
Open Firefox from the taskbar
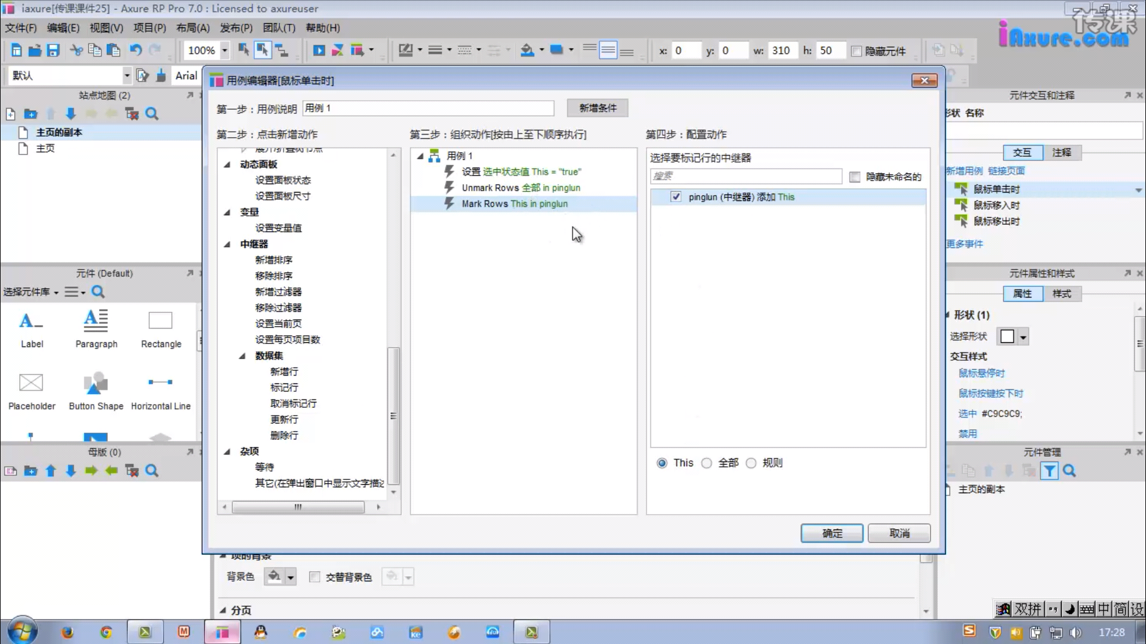[67, 632]
